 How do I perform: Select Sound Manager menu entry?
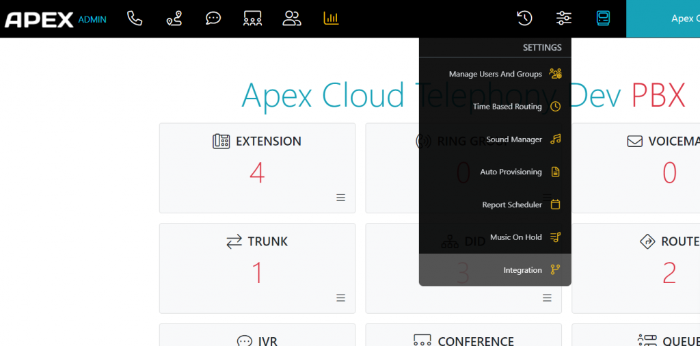click(495, 139)
